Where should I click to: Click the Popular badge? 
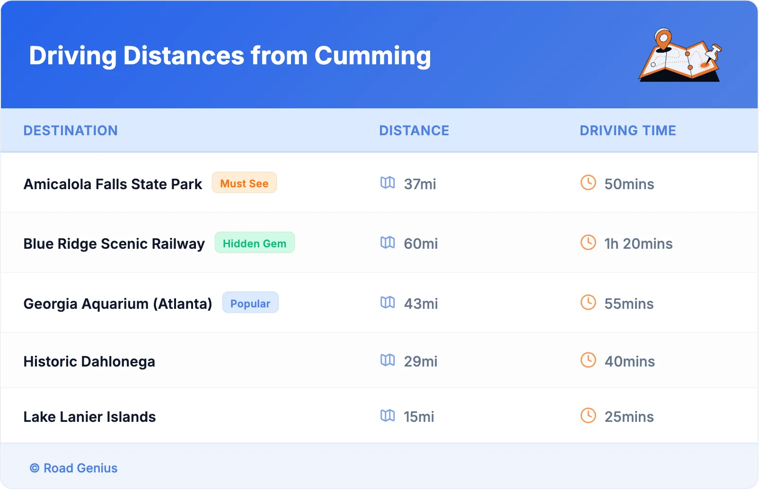(250, 303)
